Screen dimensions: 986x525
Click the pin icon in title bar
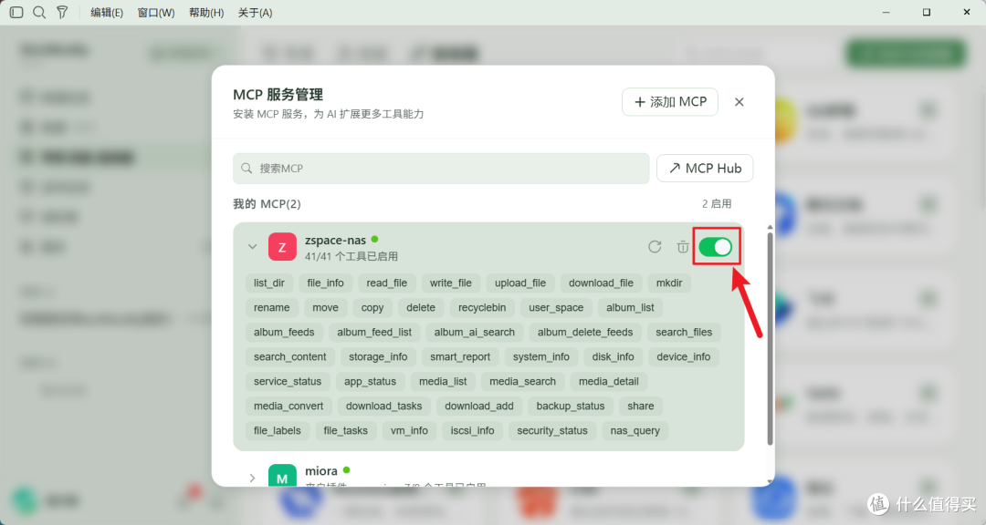pos(62,12)
